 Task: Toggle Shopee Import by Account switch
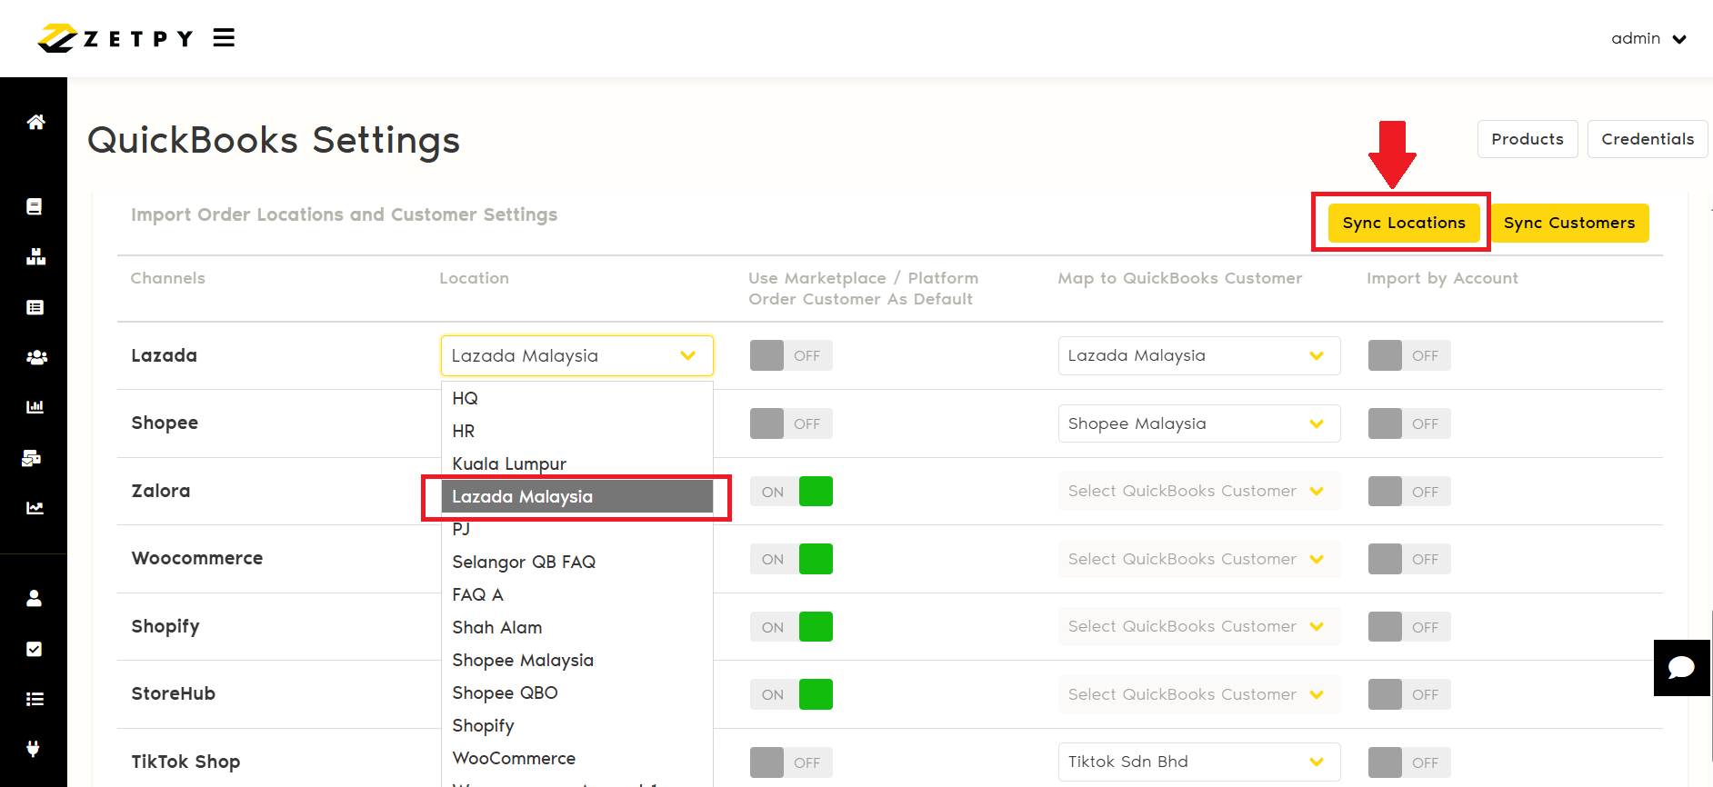tap(1408, 423)
